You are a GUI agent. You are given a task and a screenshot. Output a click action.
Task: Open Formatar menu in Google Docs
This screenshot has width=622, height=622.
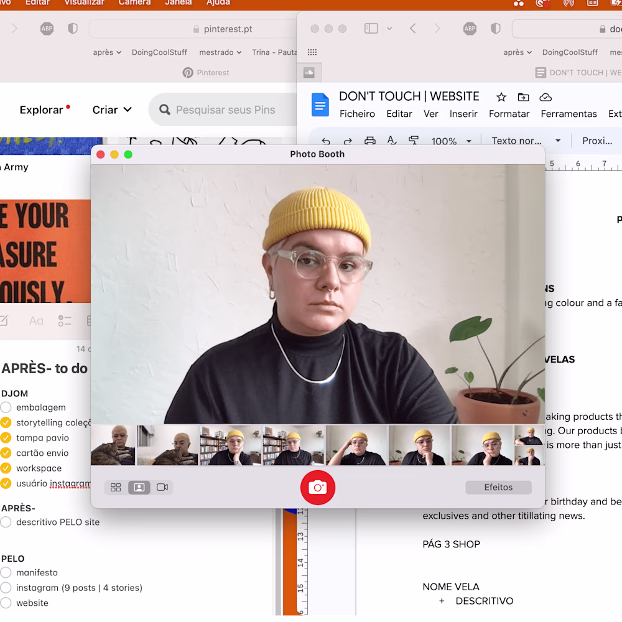509,114
